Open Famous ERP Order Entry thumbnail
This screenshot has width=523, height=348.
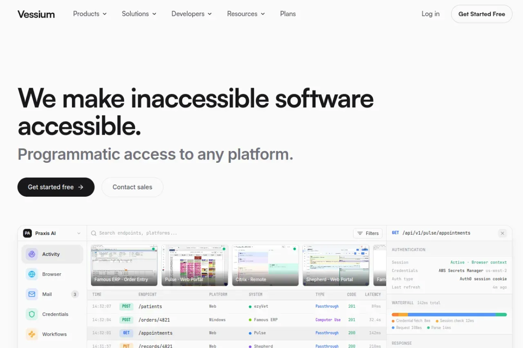click(x=124, y=265)
